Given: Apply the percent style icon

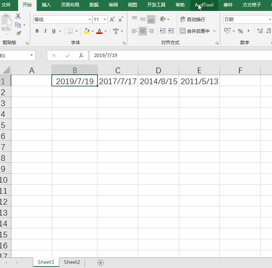Looking at the screenshot, I should click(x=240, y=31).
